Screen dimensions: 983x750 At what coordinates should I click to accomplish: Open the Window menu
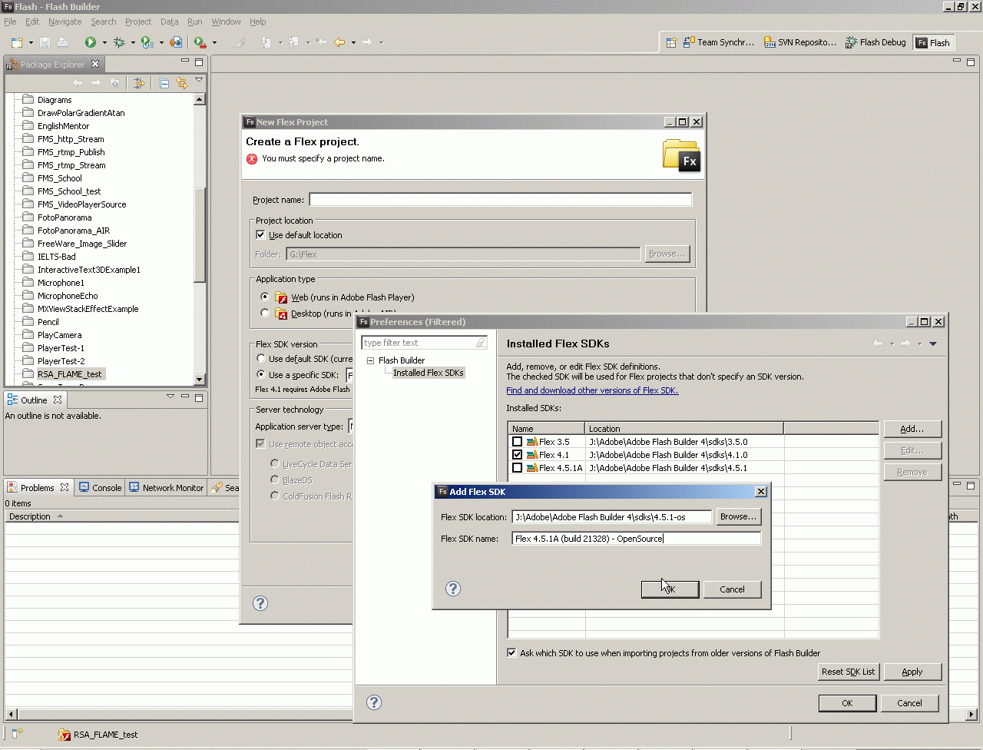pos(226,22)
